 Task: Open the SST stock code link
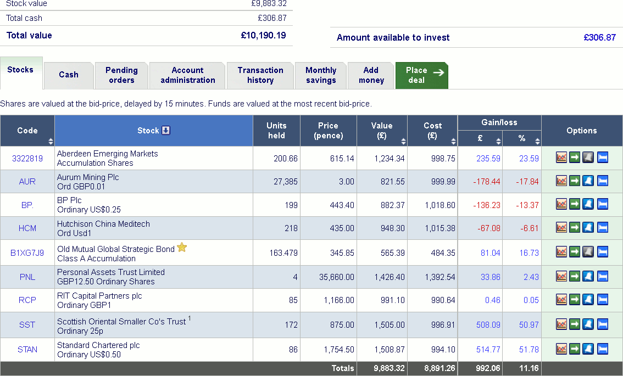27,325
